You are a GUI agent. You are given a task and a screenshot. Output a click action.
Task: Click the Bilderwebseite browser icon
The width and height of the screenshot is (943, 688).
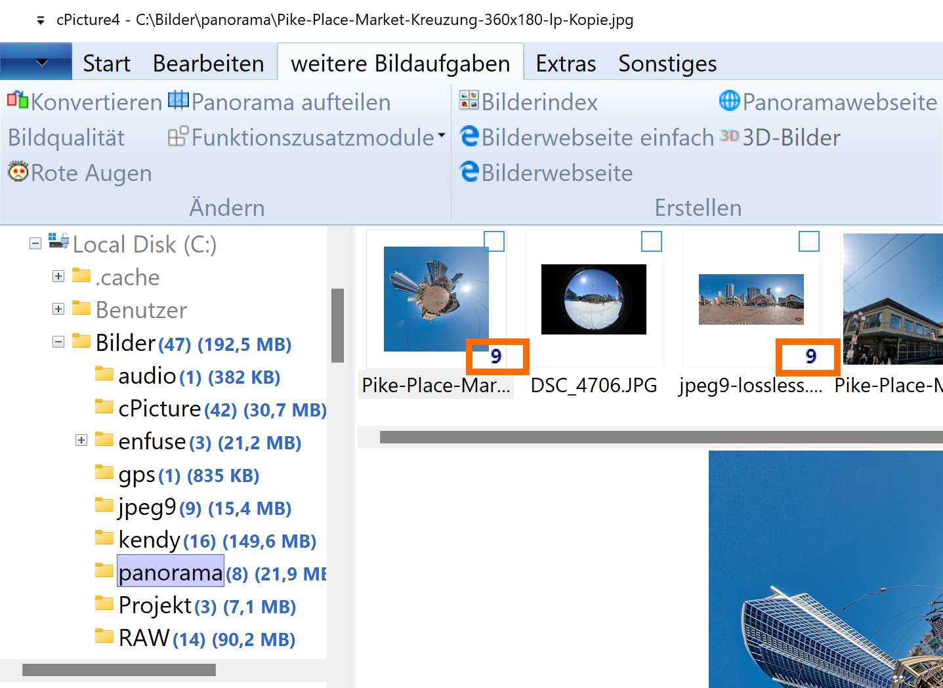[469, 172]
